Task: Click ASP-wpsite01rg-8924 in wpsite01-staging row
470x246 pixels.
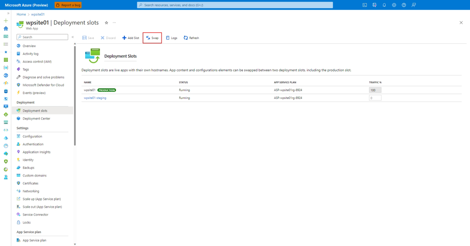Action: pyautogui.click(x=288, y=98)
